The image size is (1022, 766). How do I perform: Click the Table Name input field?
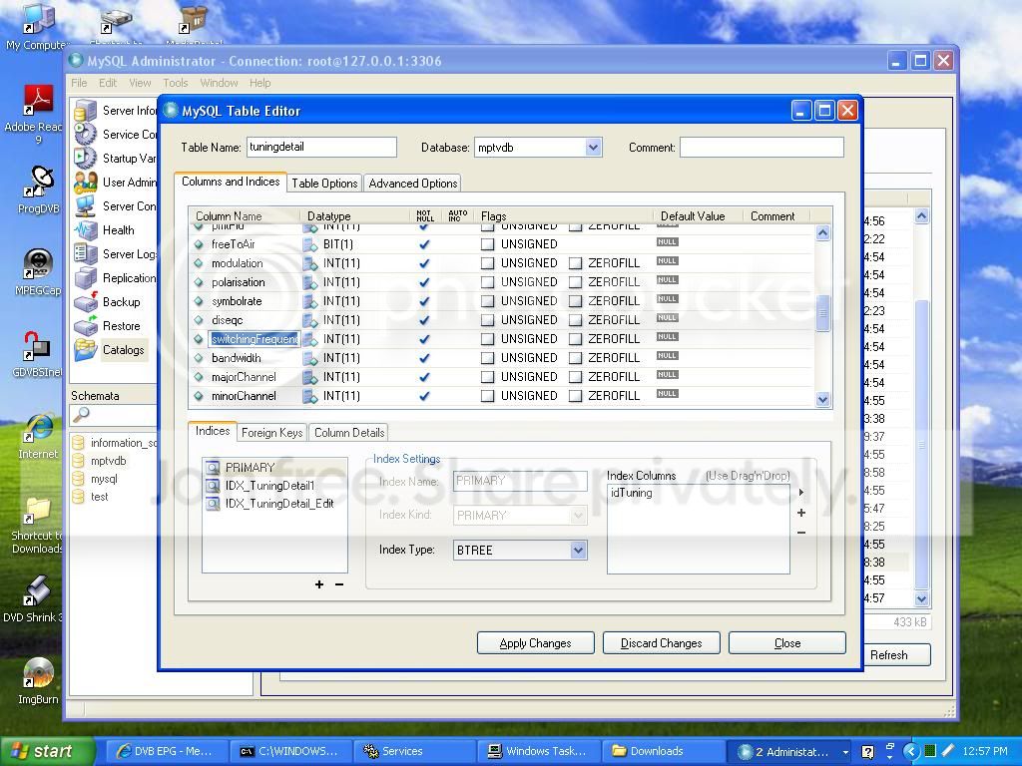pyautogui.click(x=321, y=148)
